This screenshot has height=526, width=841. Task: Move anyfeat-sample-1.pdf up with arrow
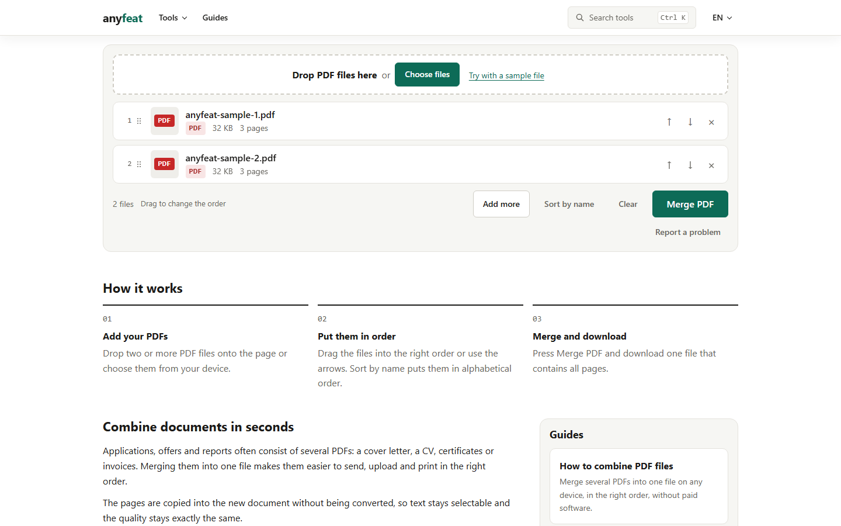669,122
